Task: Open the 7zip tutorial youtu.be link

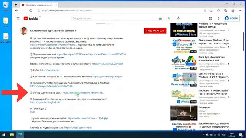Action: [45, 102]
